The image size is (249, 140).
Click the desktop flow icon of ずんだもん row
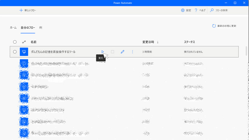tap(24, 52)
